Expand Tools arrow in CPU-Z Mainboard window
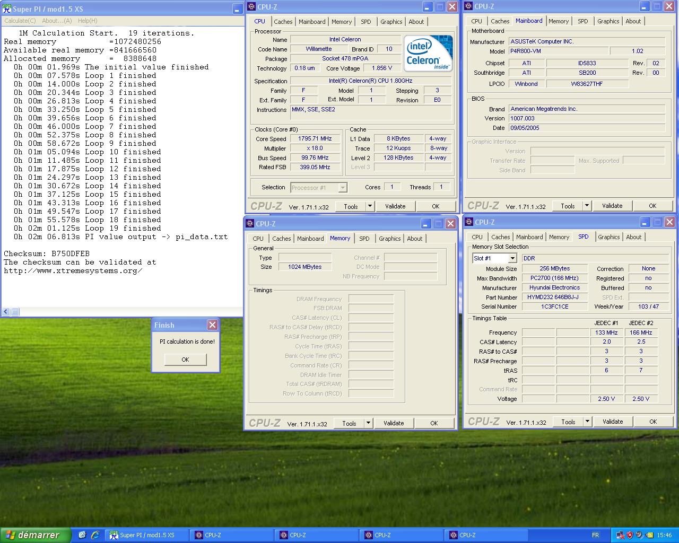 587,206
